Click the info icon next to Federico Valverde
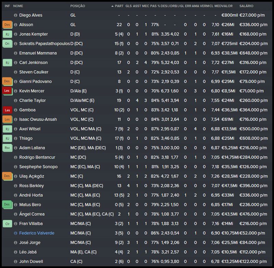The width and height of the screenshot is (274, 268). pos(15,233)
